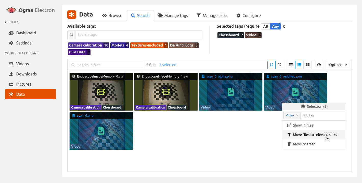Click the Ogma eye logo icon
The height and width of the screenshot is (183, 362).
coord(11,10)
